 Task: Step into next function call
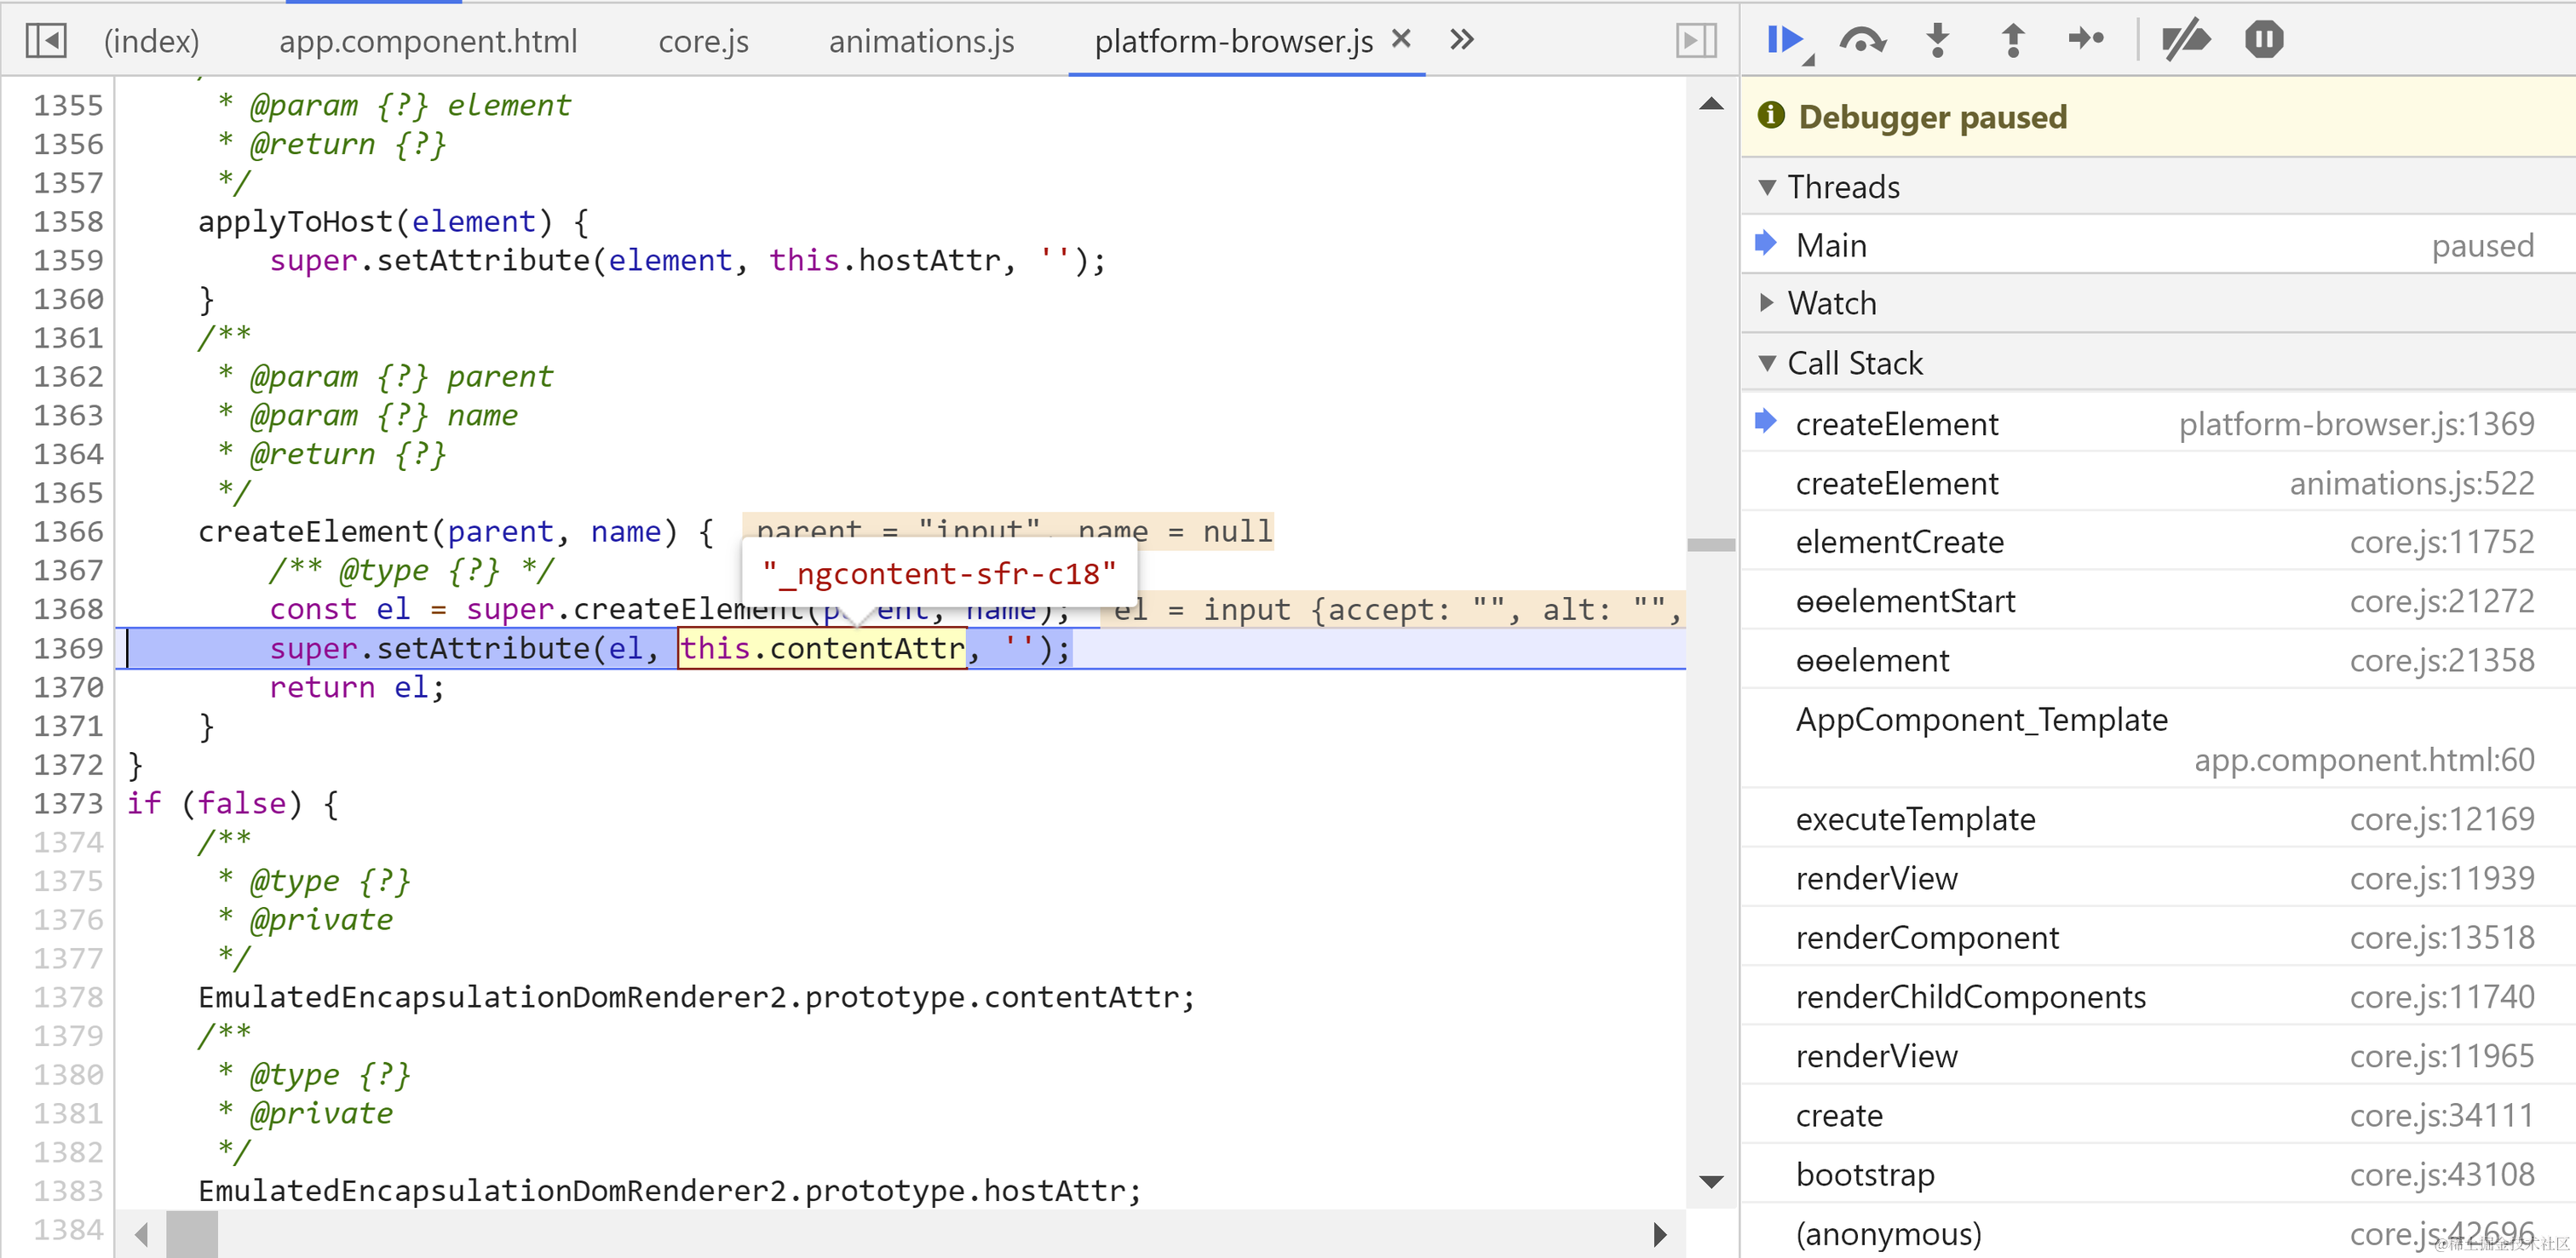point(1938,40)
